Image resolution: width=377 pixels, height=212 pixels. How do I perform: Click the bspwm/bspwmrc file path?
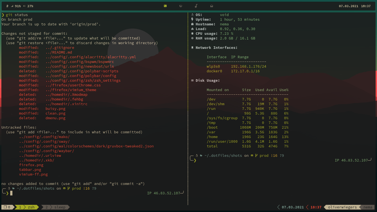[80, 62]
